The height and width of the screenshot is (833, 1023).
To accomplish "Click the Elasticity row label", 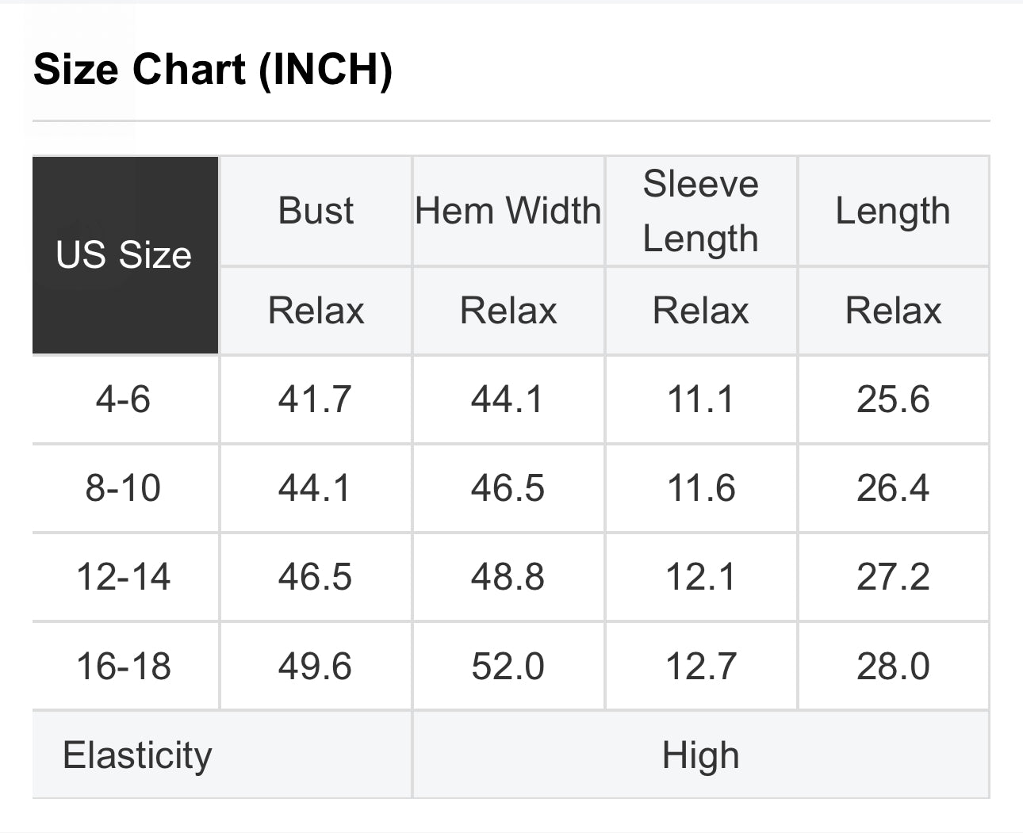I will (x=138, y=755).
